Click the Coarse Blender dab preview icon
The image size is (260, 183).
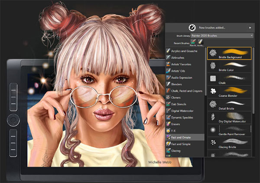coord(213,91)
